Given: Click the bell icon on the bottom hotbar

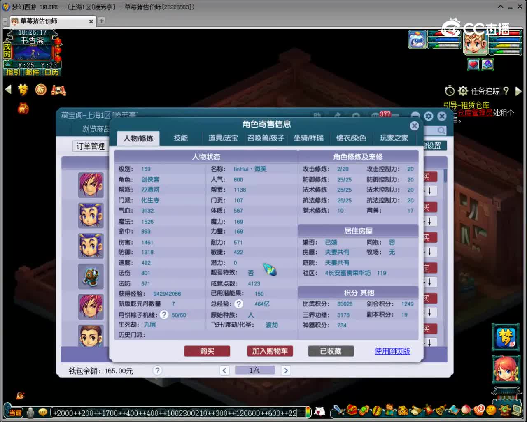Looking at the screenshot, I should click(x=439, y=410).
